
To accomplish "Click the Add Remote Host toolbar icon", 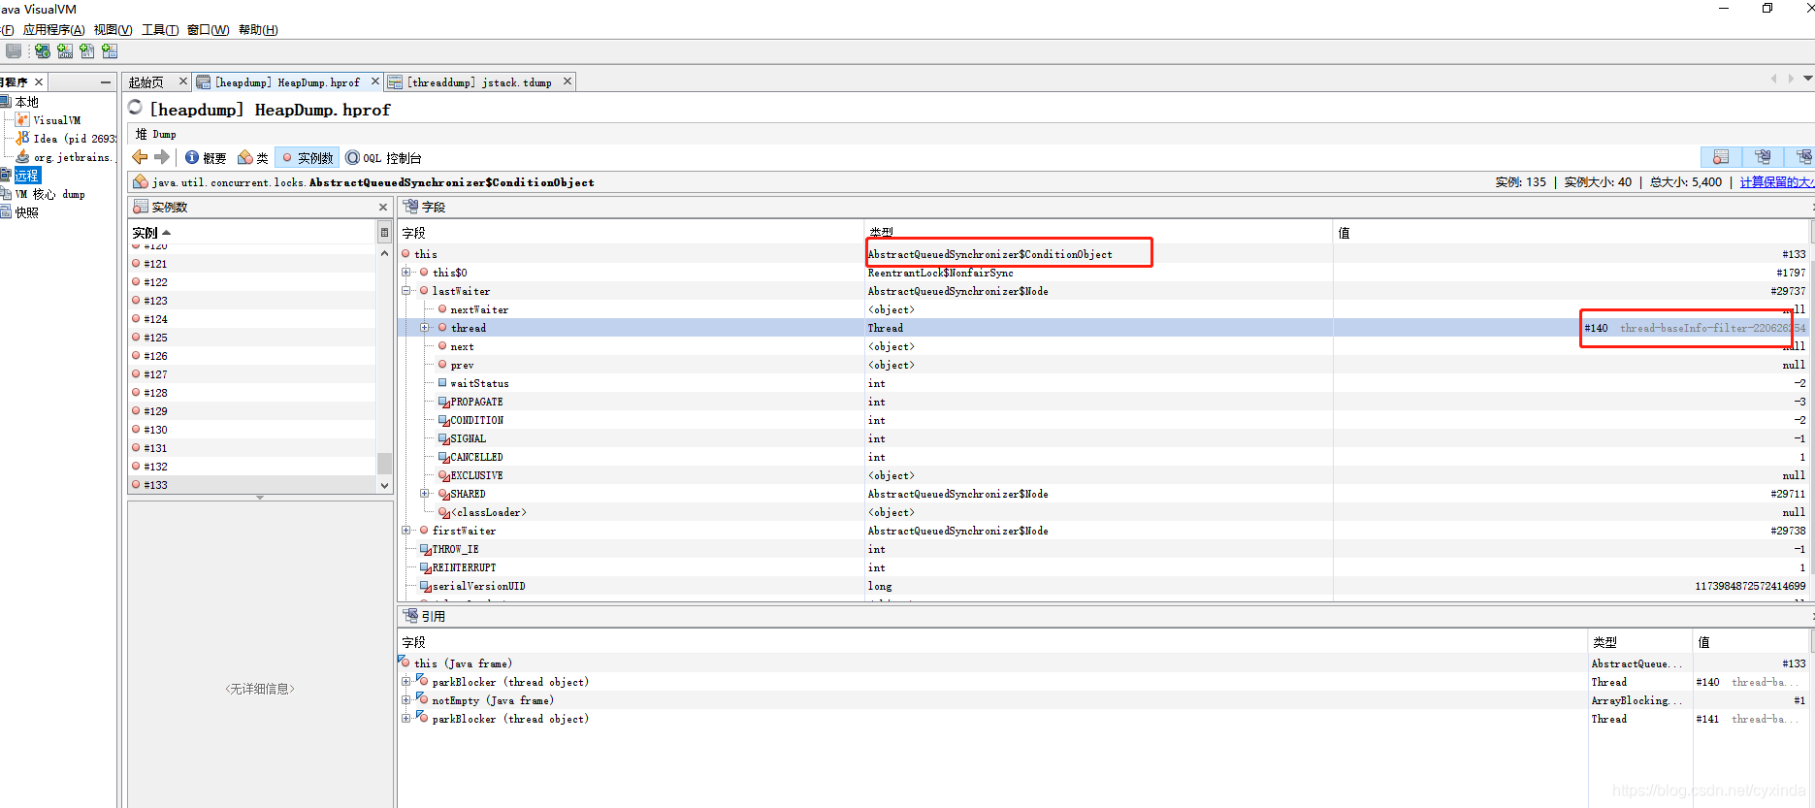I will point(43,50).
